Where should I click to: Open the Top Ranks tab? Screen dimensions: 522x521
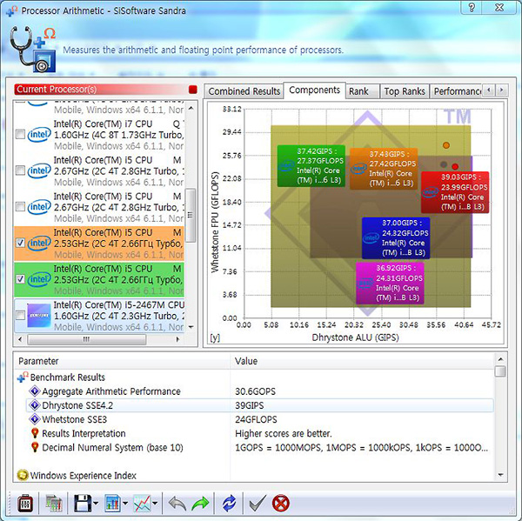[405, 91]
